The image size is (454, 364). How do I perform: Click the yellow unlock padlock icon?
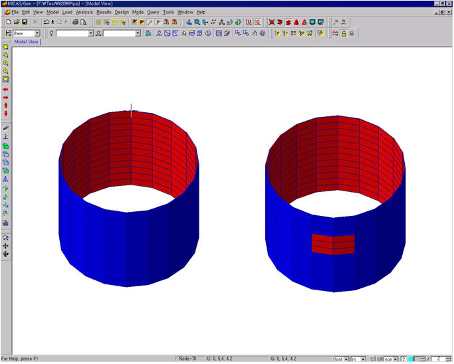(344, 33)
